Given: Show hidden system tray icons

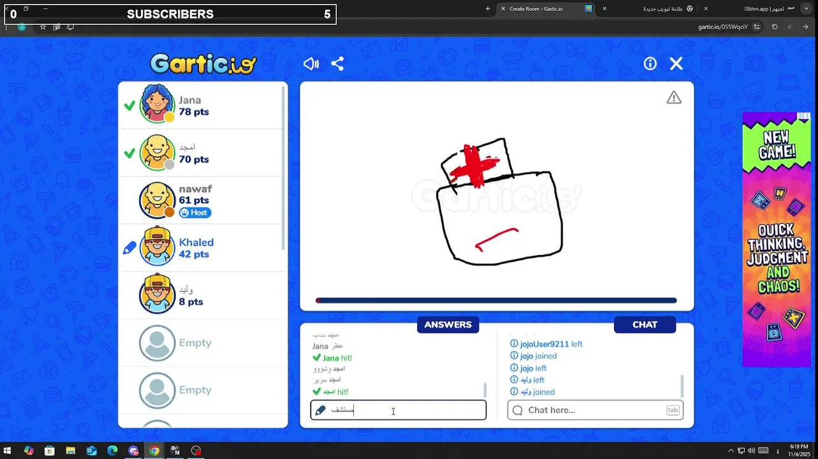Looking at the screenshot, I should click(x=731, y=451).
